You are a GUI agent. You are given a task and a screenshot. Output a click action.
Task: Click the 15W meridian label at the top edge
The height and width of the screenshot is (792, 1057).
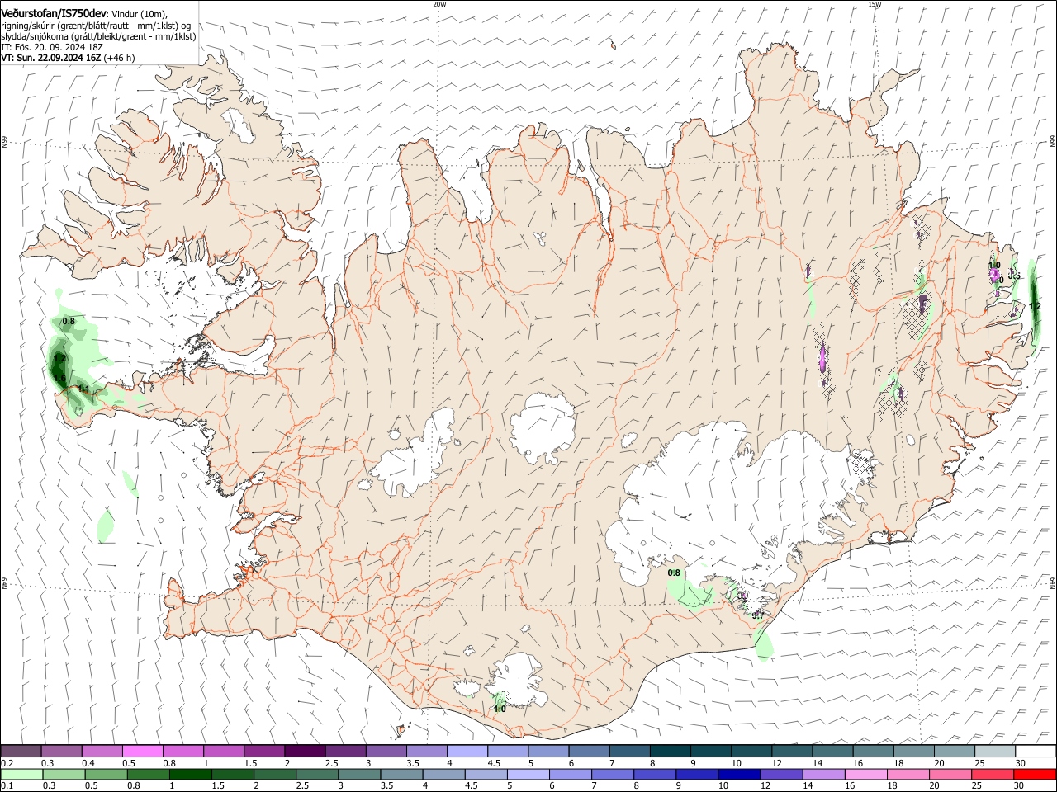pyautogui.click(x=875, y=4)
